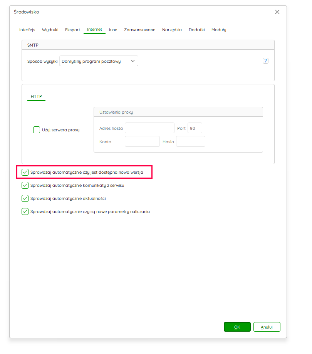Toggle checkbox for nowe parametry naliczania
The image size is (312, 354).
click(25, 211)
